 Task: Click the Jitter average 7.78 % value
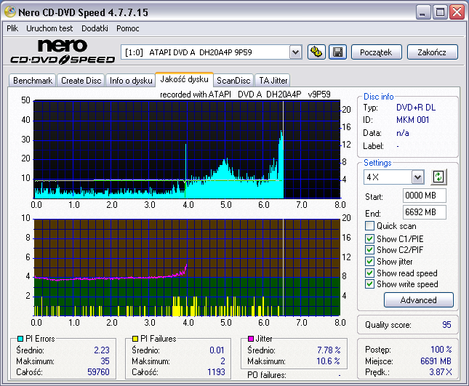329,350
